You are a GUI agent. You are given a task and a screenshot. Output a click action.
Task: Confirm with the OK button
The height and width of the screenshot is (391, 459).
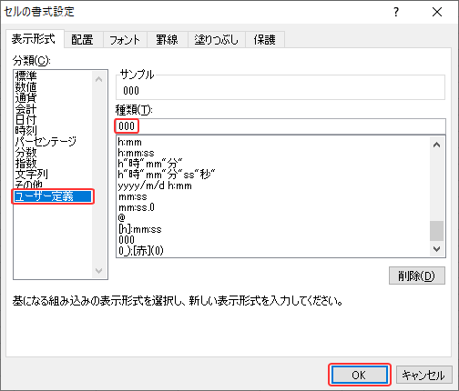point(359,375)
